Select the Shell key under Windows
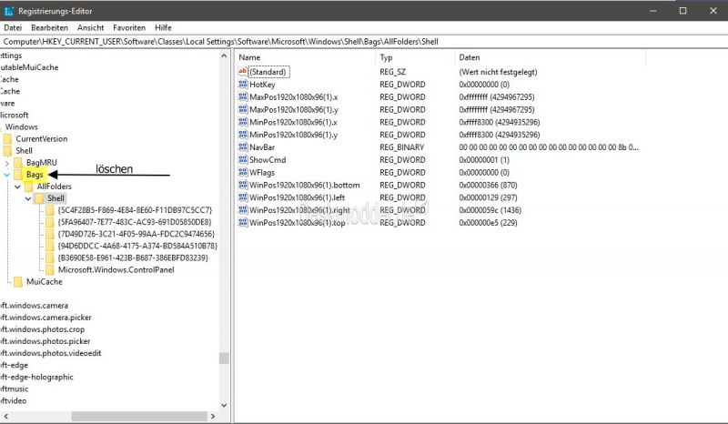 (25, 150)
